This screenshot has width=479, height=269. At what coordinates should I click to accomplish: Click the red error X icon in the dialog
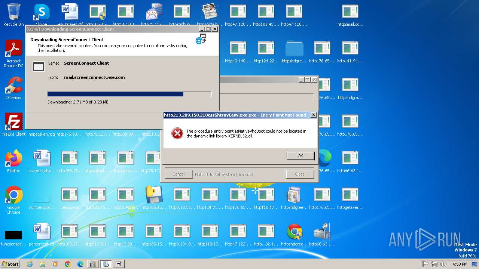[177, 133]
